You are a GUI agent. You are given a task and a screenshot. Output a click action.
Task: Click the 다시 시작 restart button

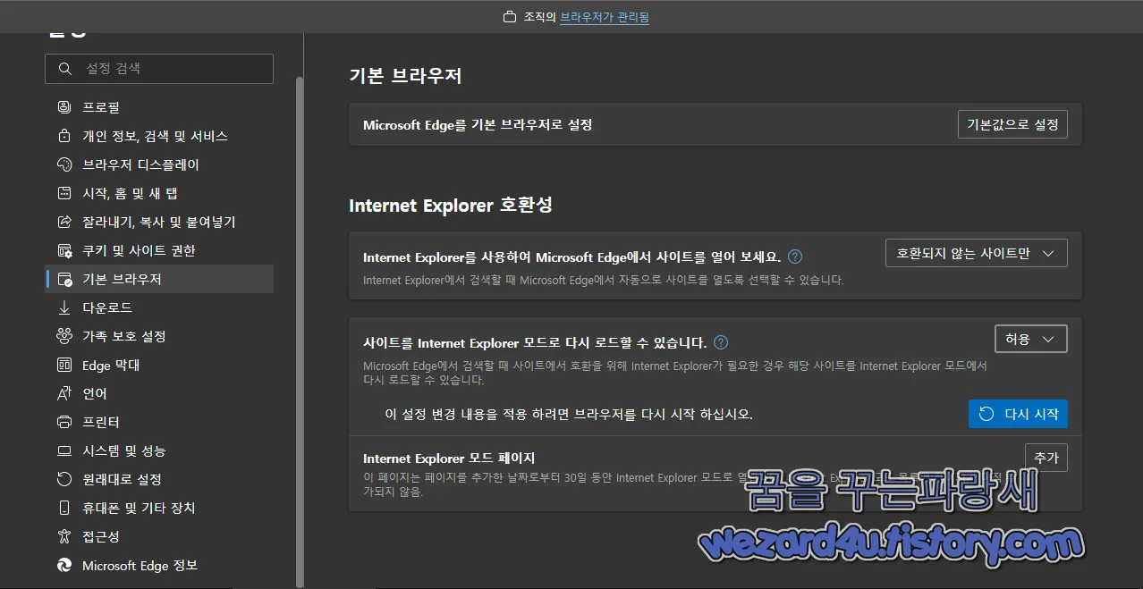[1018, 414]
